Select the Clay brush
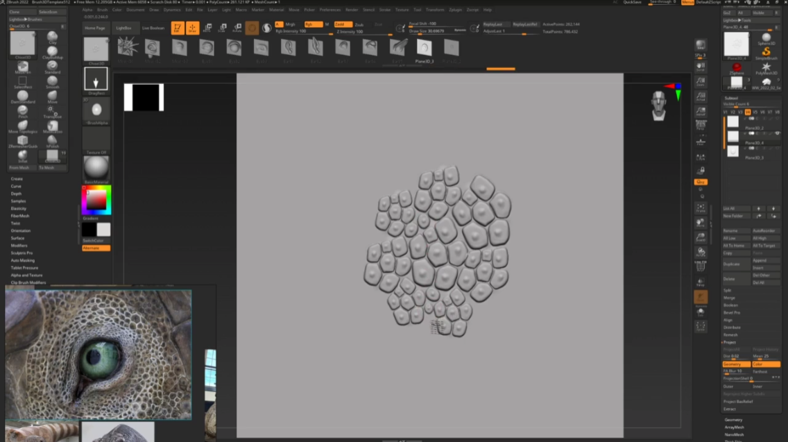 [52, 37]
